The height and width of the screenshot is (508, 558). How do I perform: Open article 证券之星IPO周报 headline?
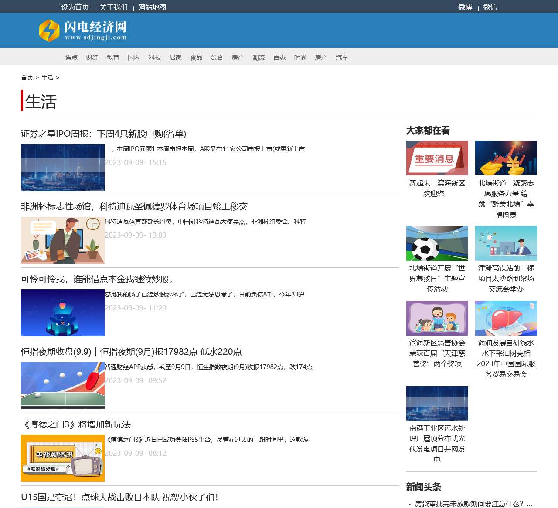click(x=104, y=134)
